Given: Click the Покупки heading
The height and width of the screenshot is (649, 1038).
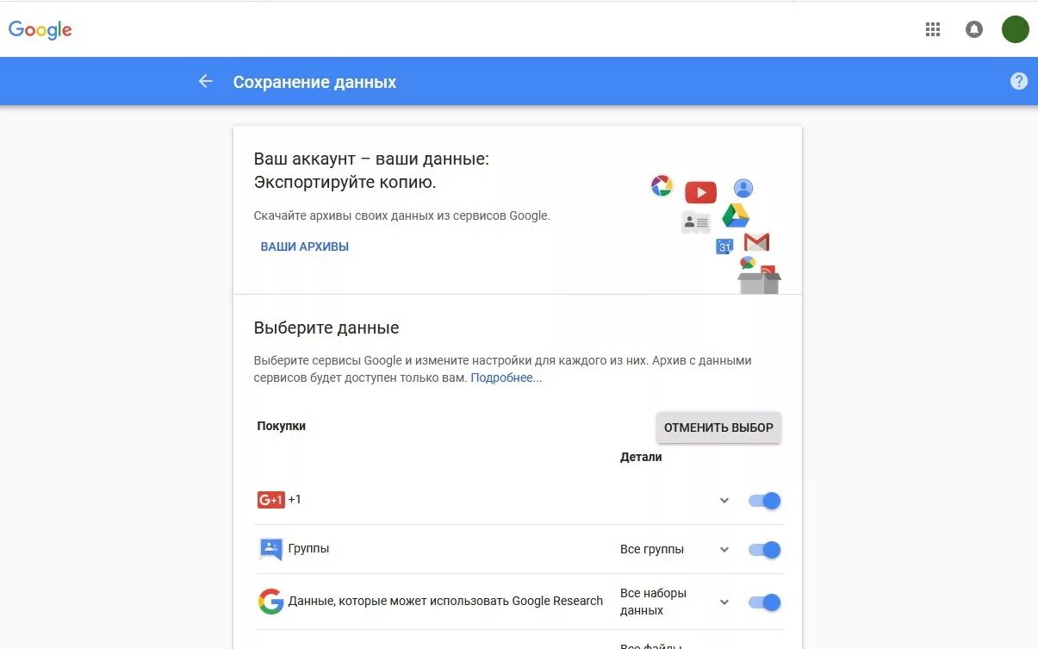Looking at the screenshot, I should [282, 426].
